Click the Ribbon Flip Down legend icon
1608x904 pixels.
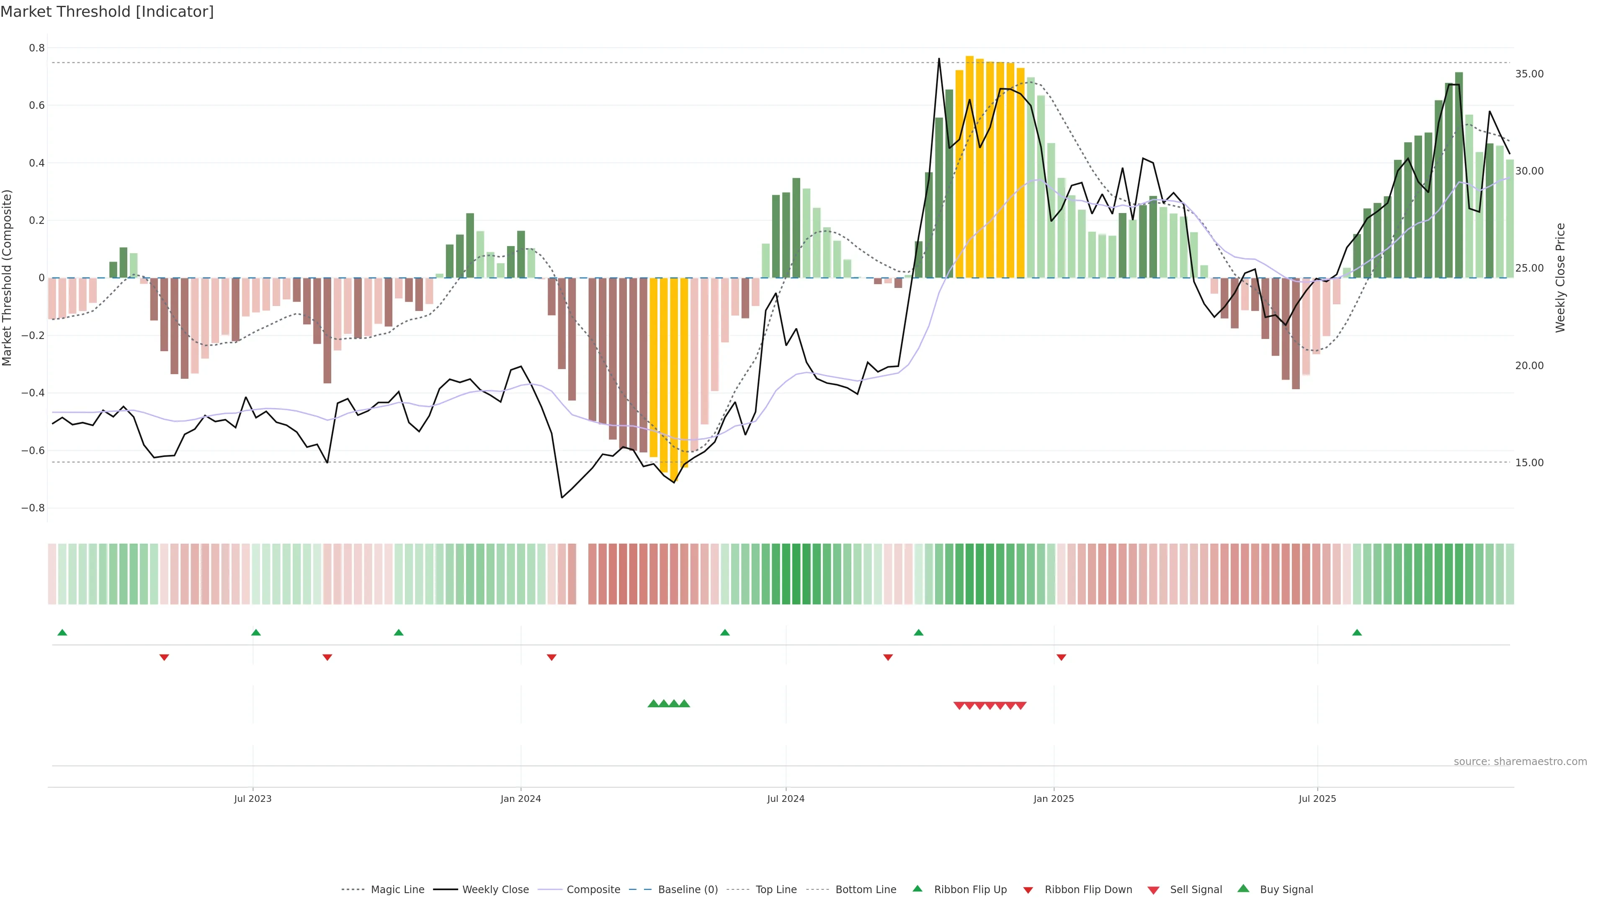(1028, 890)
